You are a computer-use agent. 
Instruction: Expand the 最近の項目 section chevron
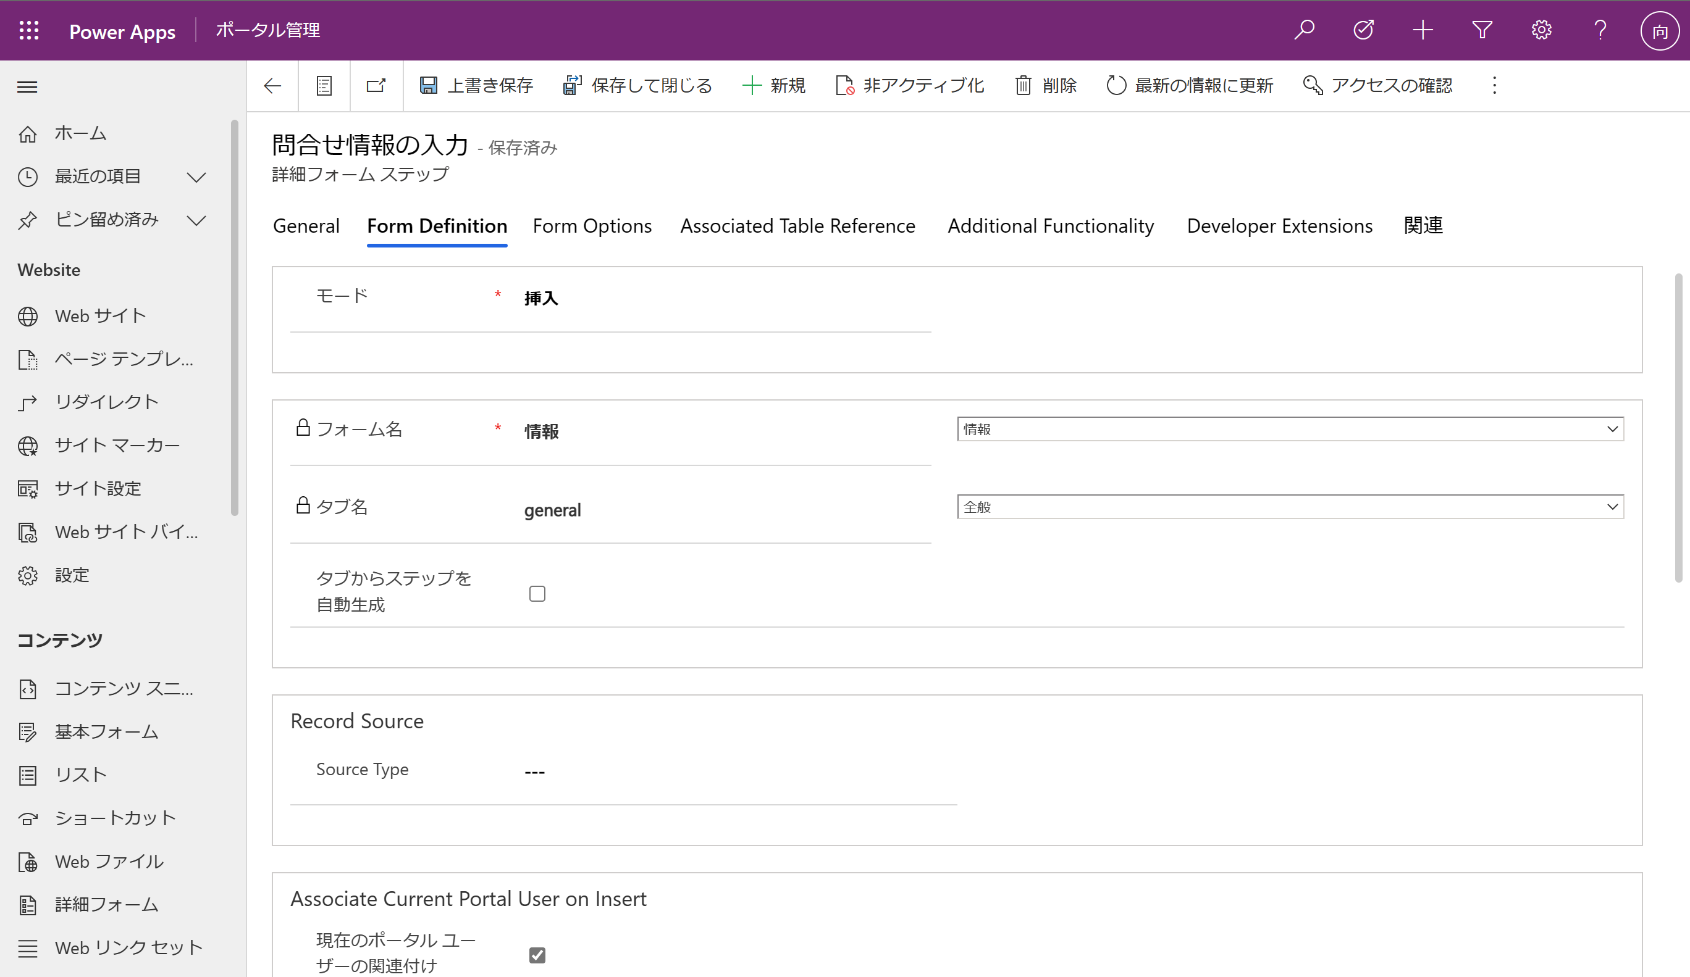pyautogui.click(x=196, y=177)
